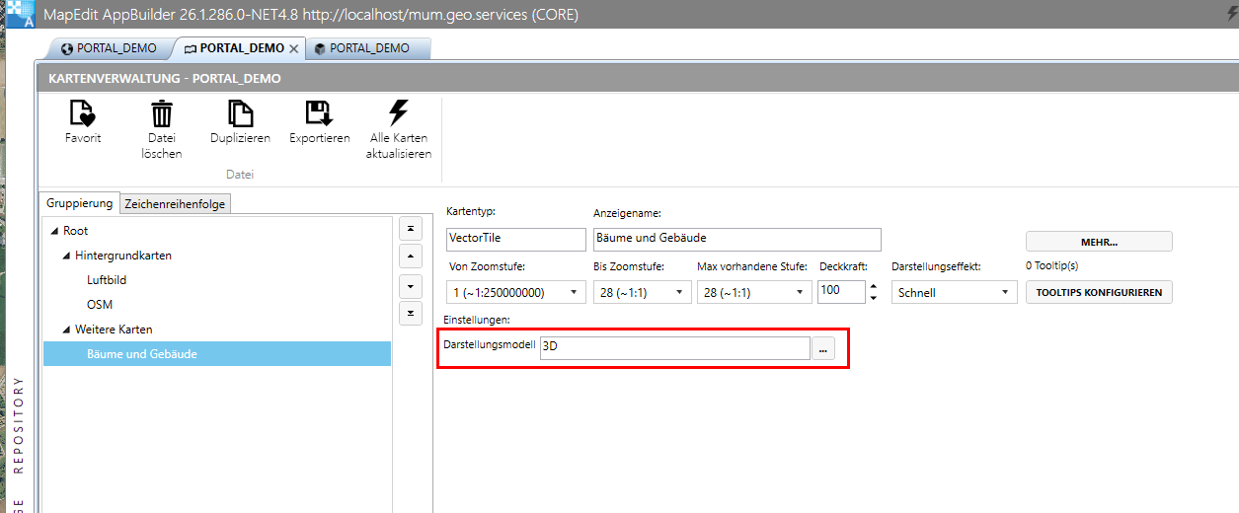Open the Bis Zoomstufe dropdown

pos(642,292)
